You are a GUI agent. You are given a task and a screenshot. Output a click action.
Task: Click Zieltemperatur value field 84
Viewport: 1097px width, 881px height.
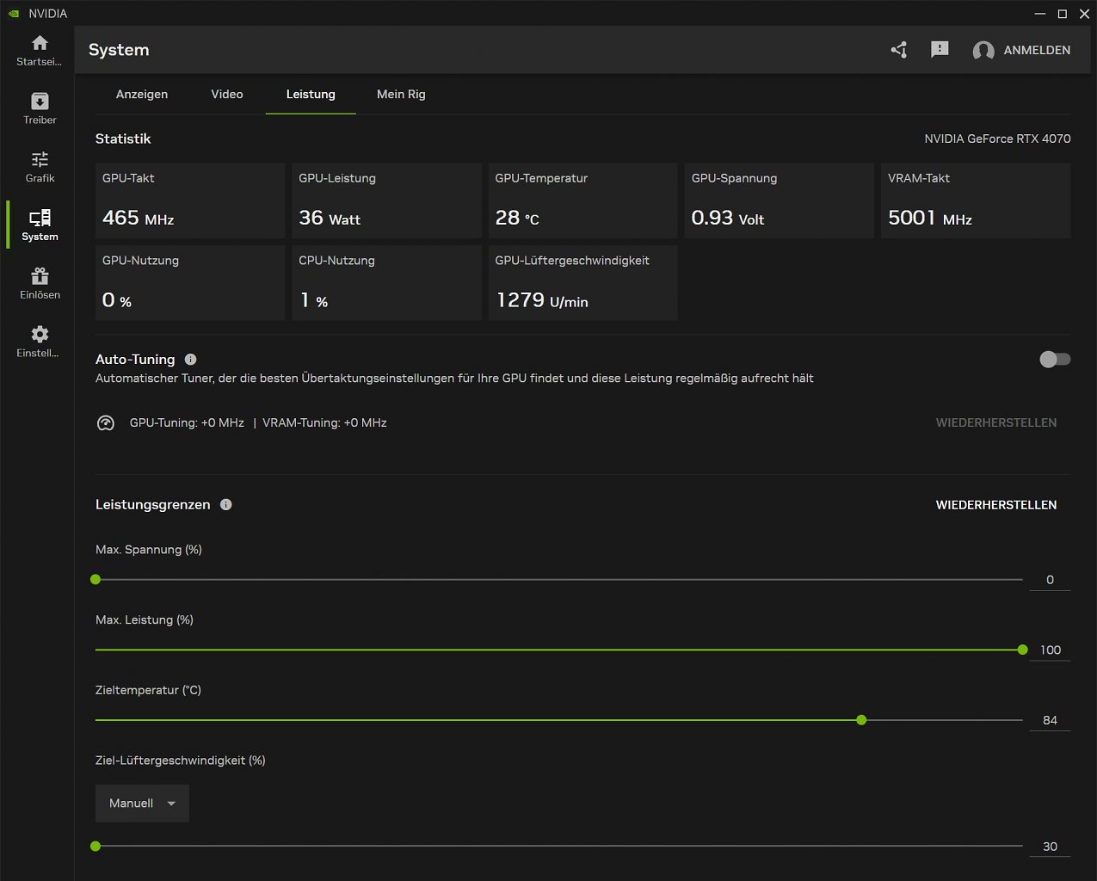pos(1050,720)
